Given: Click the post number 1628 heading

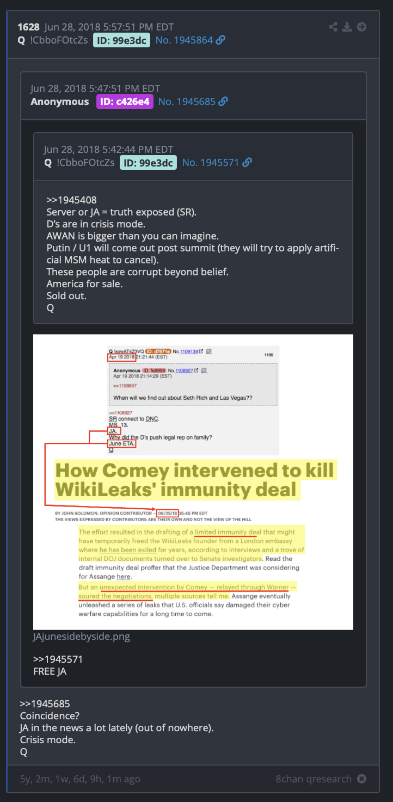Looking at the screenshot, I should pyautogui.click(x=28, y=27).
